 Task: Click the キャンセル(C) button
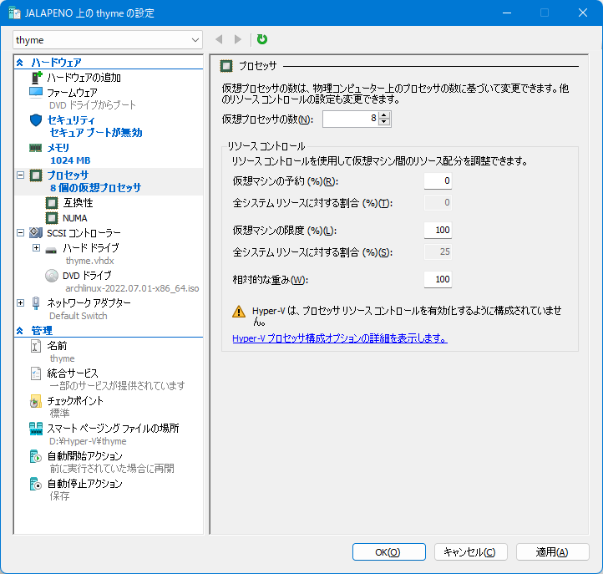(x=471, y=552)
